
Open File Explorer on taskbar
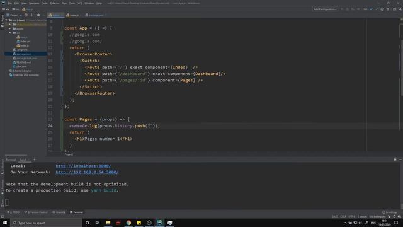108,223
